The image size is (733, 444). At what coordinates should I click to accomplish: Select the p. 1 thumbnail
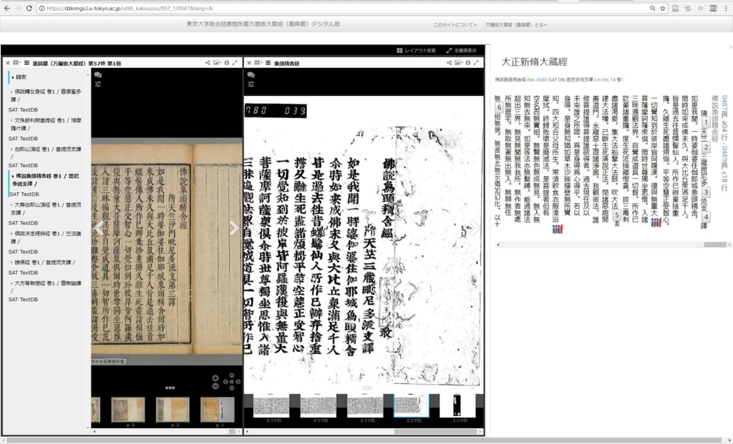point(218,410)
